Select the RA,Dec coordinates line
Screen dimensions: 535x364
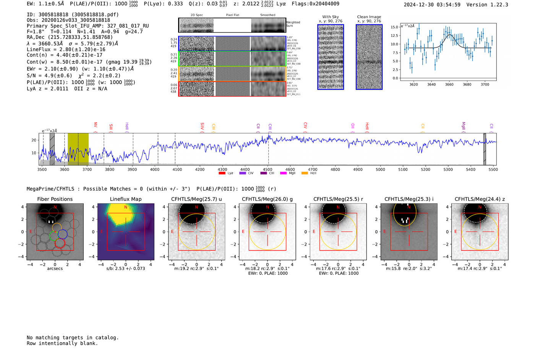[x=70, y=37]
